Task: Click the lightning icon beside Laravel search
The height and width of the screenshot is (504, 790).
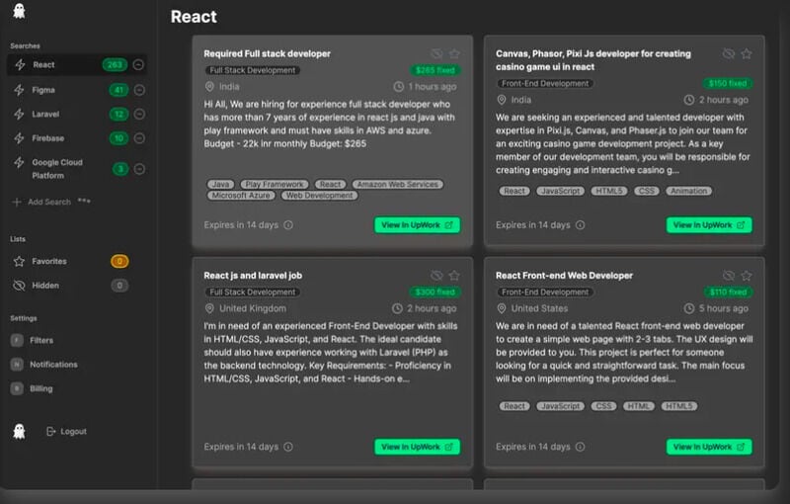Action: click(x=19, y=114)
